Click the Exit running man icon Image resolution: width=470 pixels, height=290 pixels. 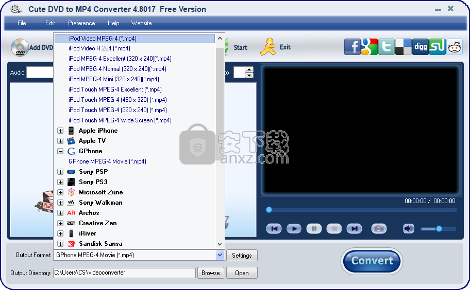coord(267,47)
